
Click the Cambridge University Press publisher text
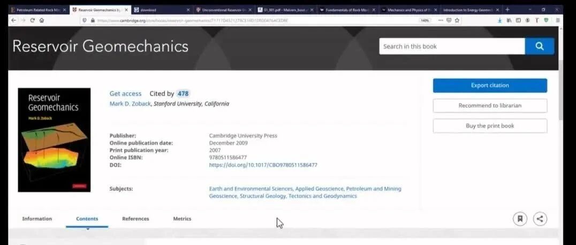coord(243,136)
